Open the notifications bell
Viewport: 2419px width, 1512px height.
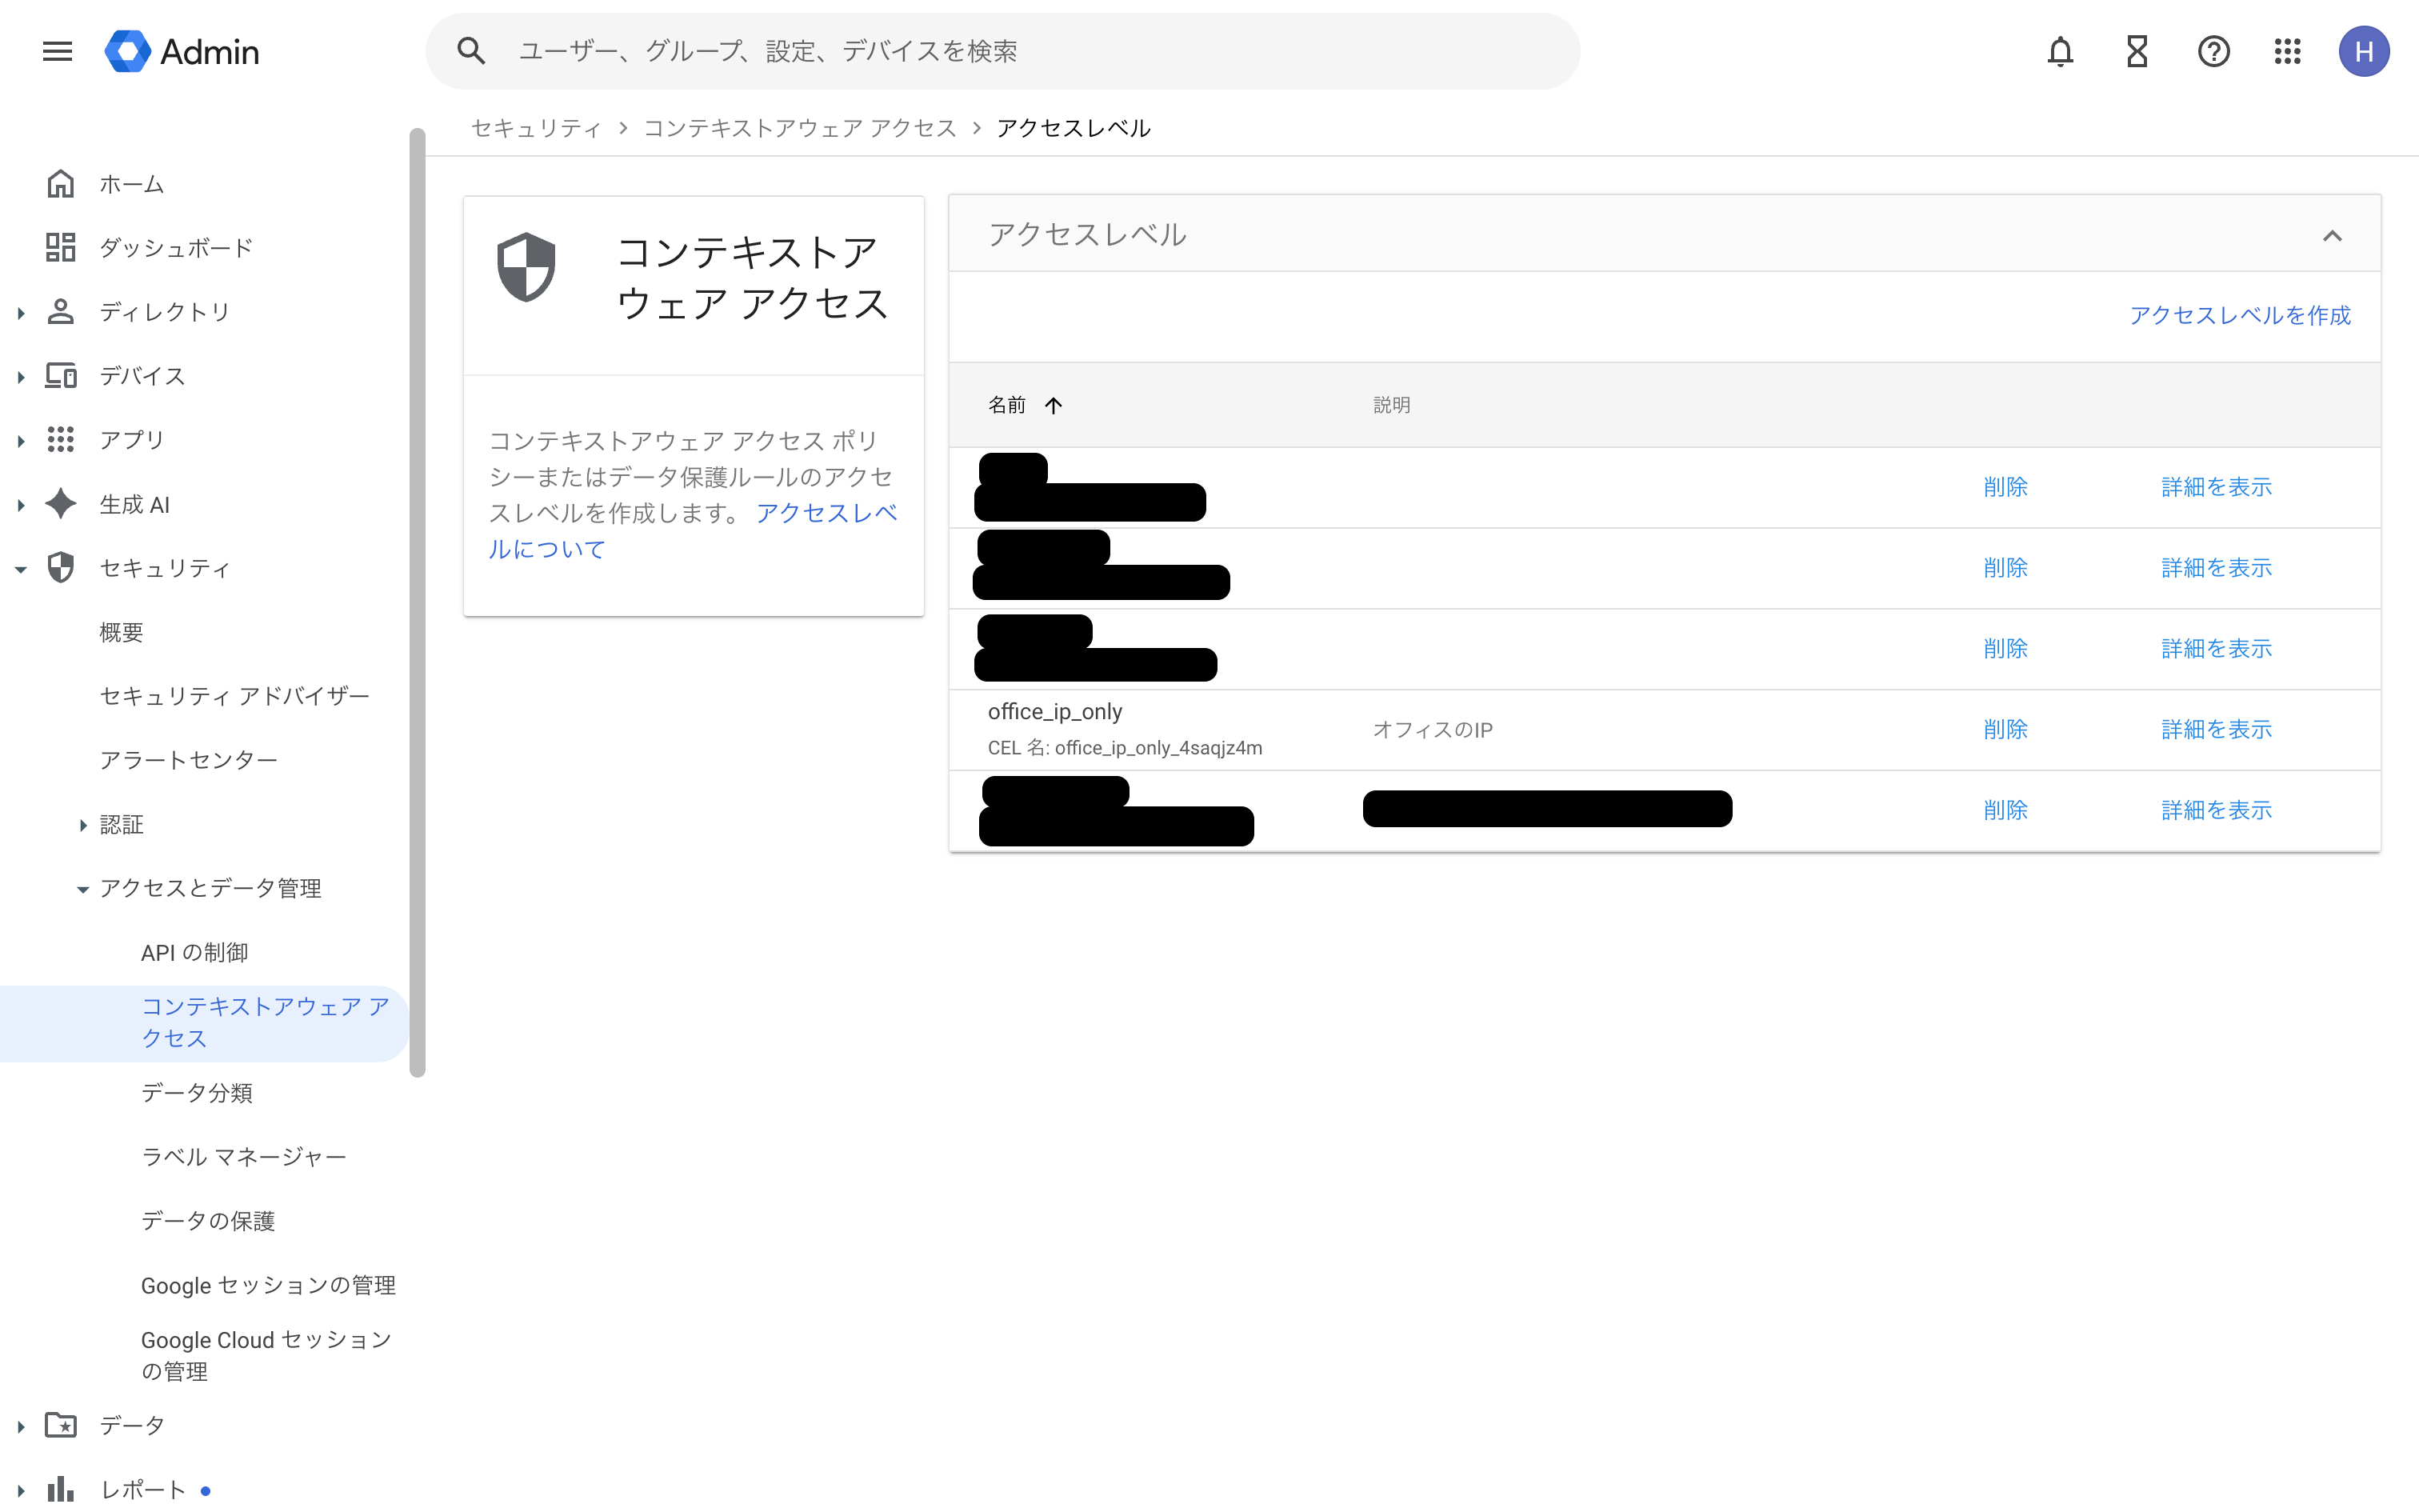tap(2060, 51)
